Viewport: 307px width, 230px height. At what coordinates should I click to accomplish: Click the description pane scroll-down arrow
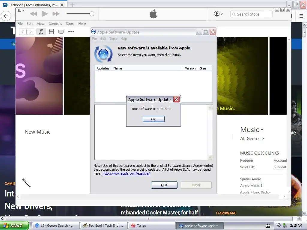point(210,157)
